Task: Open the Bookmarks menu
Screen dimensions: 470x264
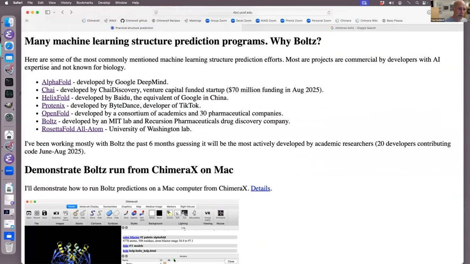Action: coord(84,3)
